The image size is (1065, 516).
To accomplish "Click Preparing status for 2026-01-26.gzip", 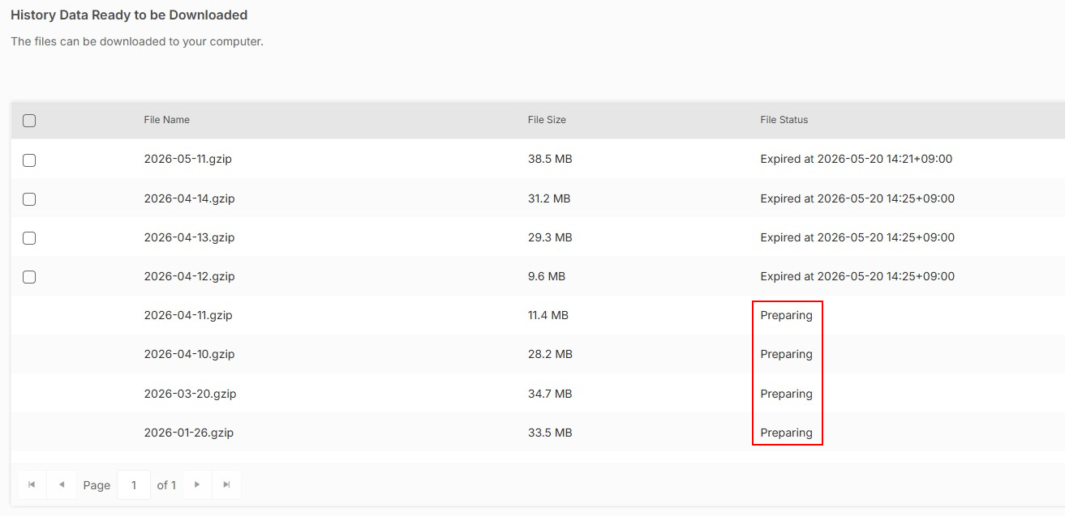I will pos(787,433).
